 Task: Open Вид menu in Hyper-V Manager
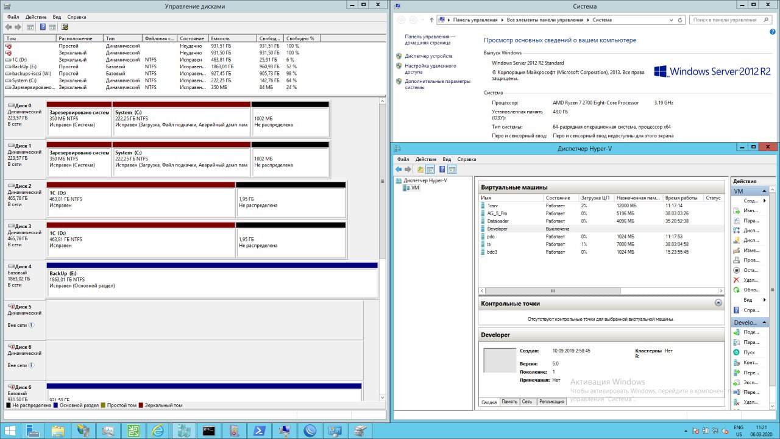click(447, 159)
